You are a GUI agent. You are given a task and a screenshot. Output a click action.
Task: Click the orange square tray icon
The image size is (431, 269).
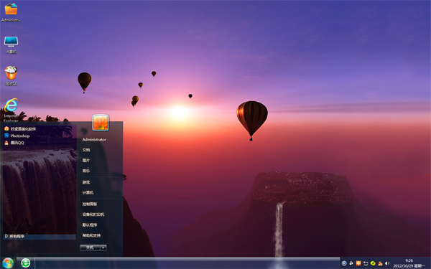click(x=358, y=263)
